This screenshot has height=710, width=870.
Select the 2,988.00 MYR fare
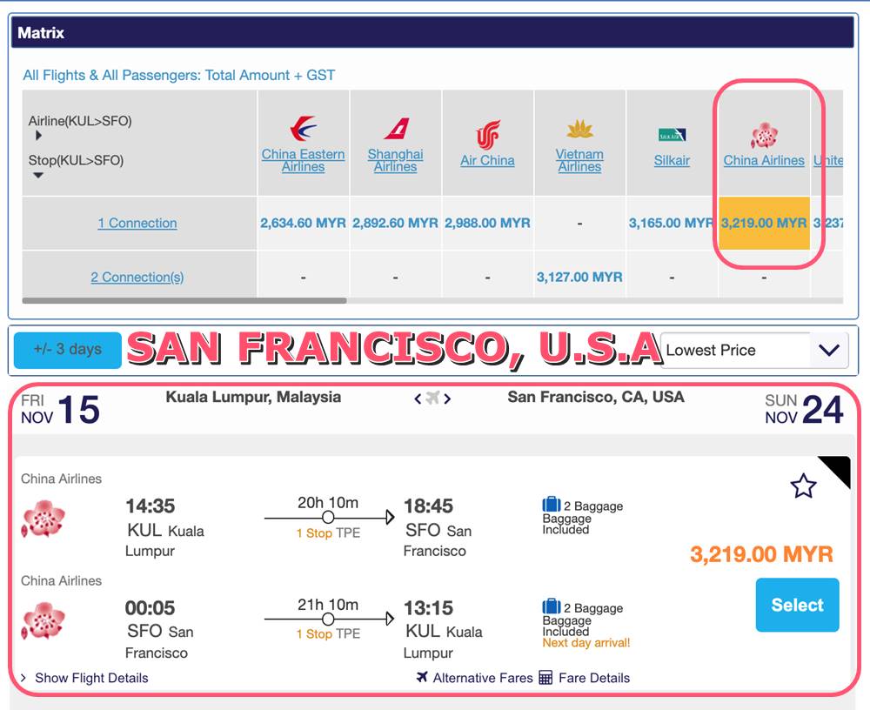tap(487, 223)
